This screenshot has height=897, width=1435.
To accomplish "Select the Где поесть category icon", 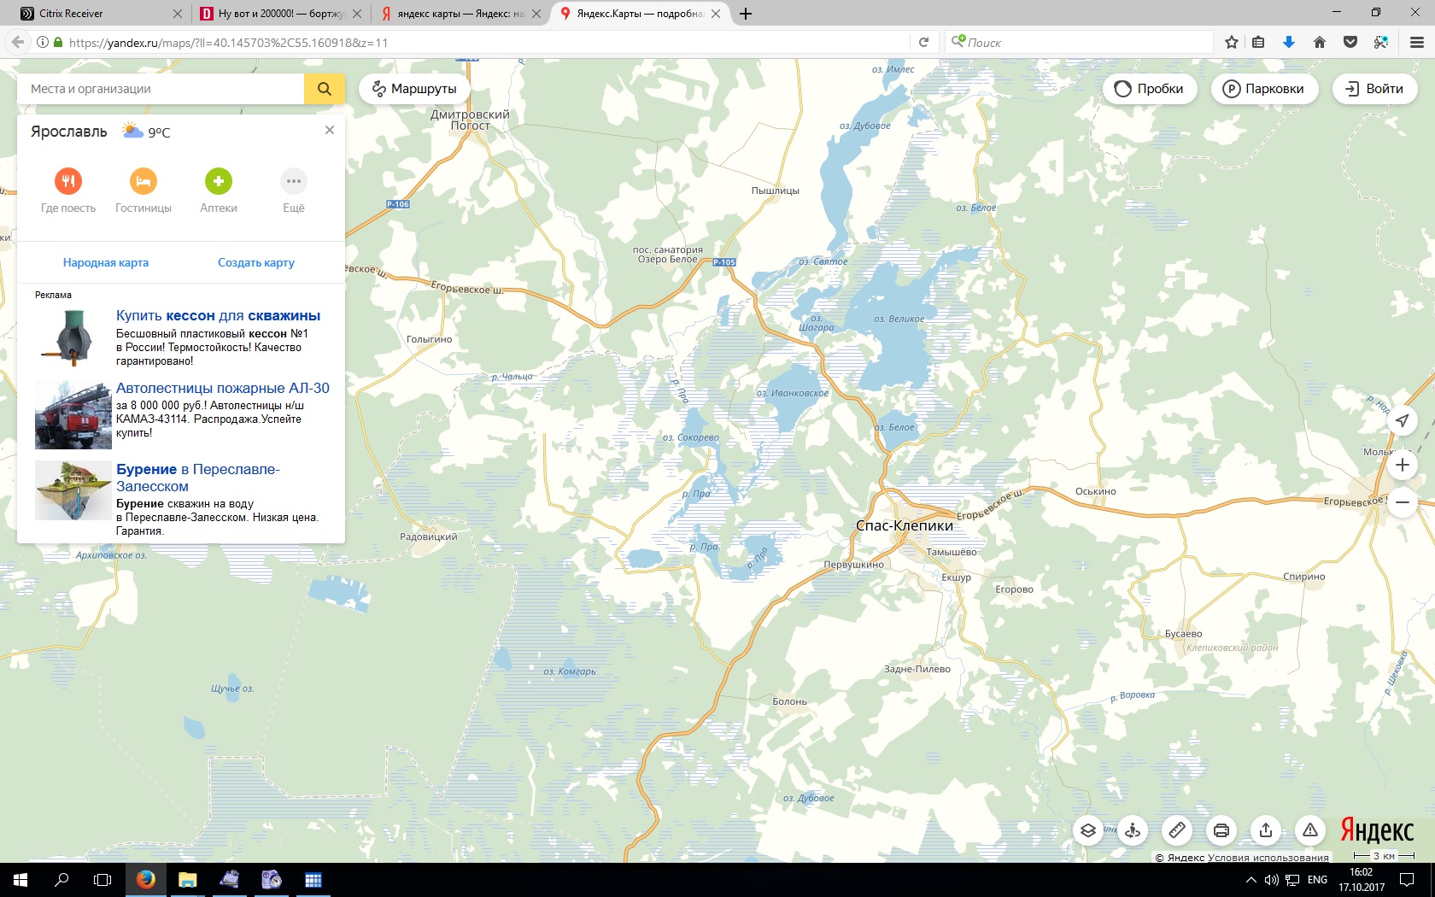I will click(68, 181).
